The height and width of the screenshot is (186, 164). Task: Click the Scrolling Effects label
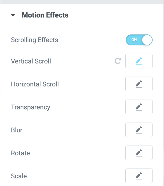pos(35,40)
